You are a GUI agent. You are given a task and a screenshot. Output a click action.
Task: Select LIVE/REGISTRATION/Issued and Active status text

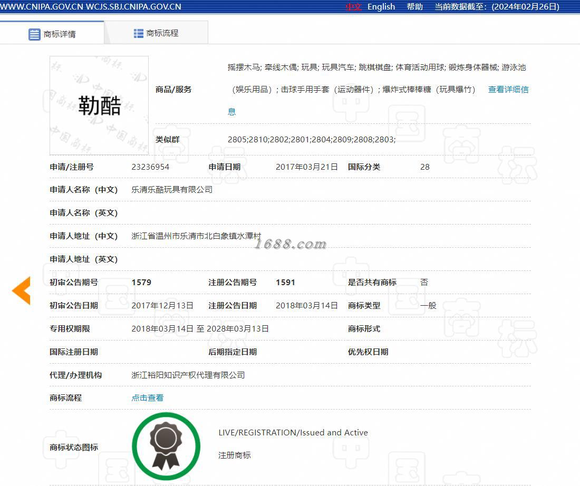(x=293, y=433)
